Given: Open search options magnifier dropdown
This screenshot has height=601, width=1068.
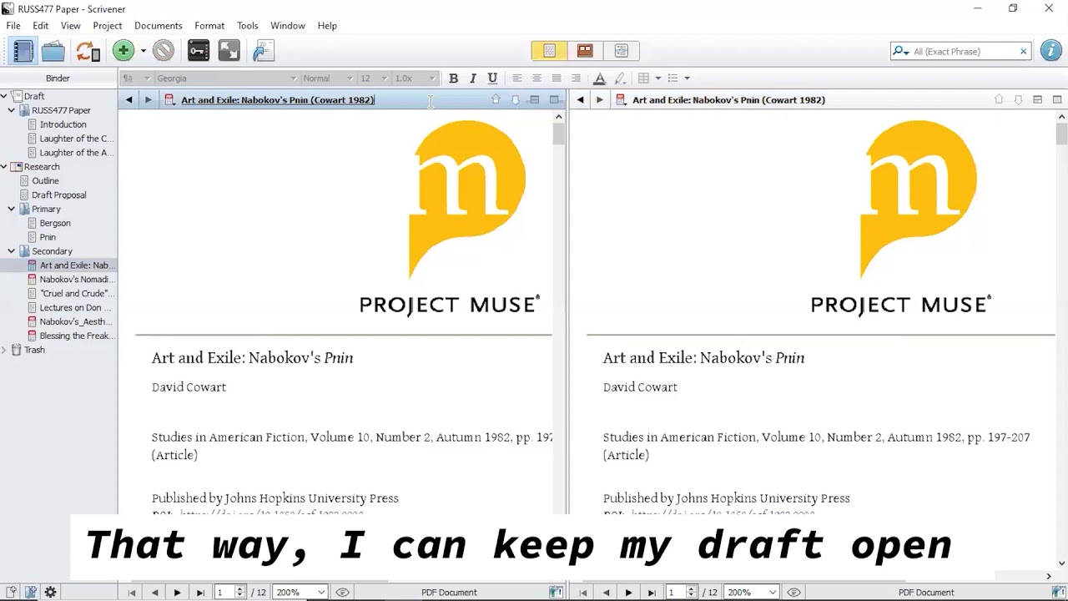Looking at the screenshot, I should (900, 52).
